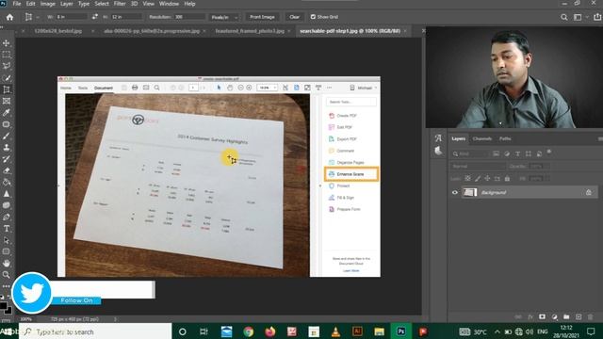Select the Move tool

pos(7,43)
